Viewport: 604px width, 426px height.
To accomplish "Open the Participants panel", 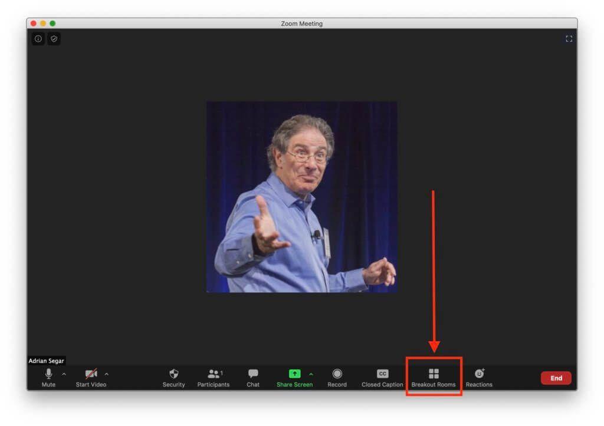I will coord(214,378).
